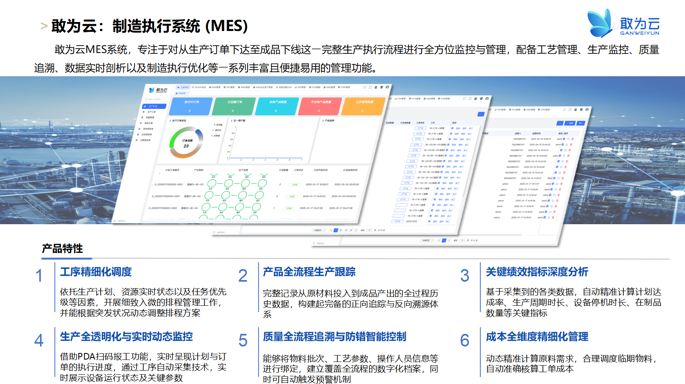Viewport: 685px width, 384px height.
Task: Open the user avatar in the front dashboard window
Action: click(x=387, y=87)
